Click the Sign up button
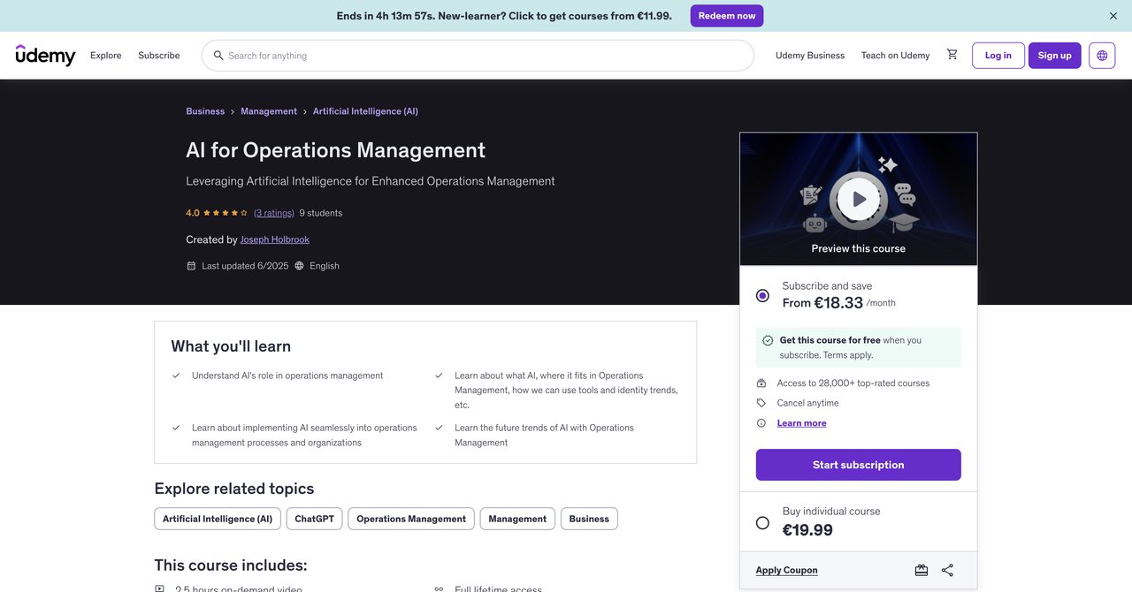Screen dimensions: 1132x592 (1055, 56)
